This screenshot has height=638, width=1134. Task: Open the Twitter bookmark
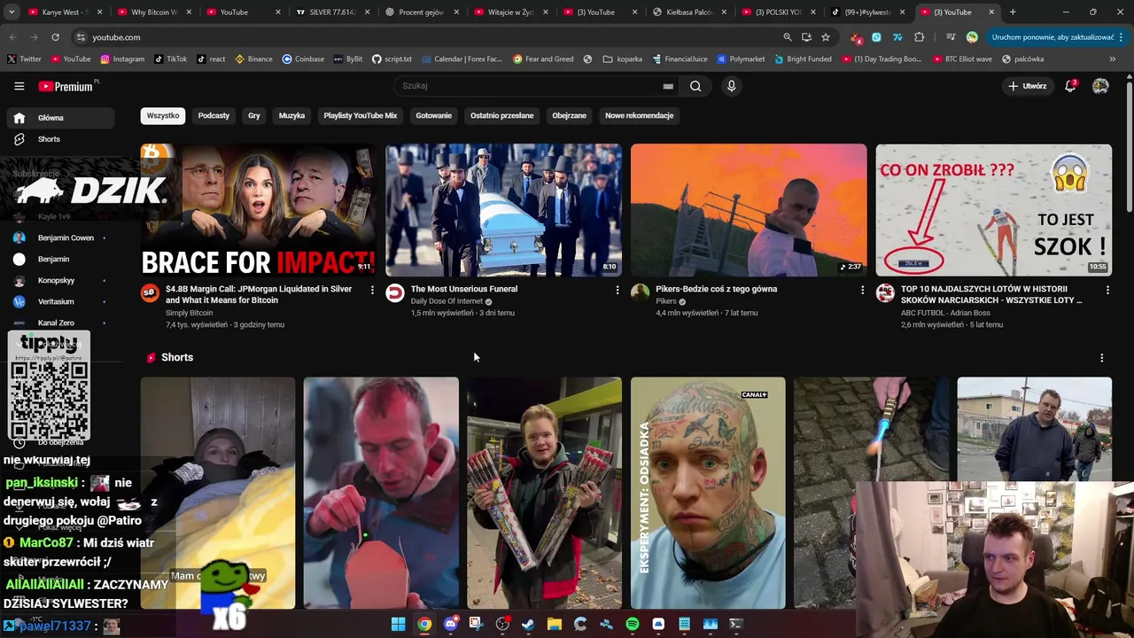pyautogui.click(x=25, y=59)
